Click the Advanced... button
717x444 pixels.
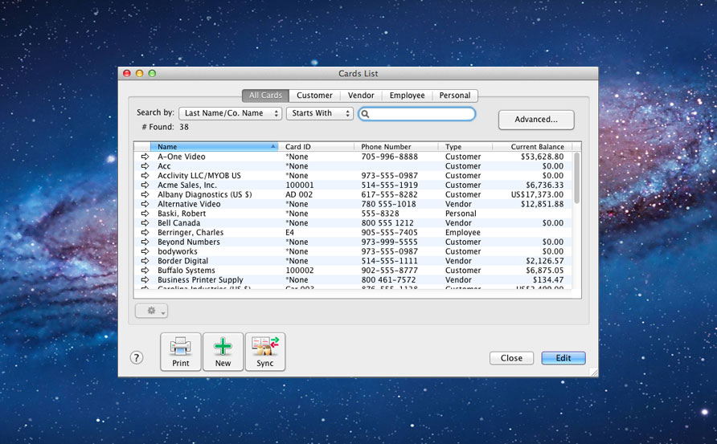536,120
